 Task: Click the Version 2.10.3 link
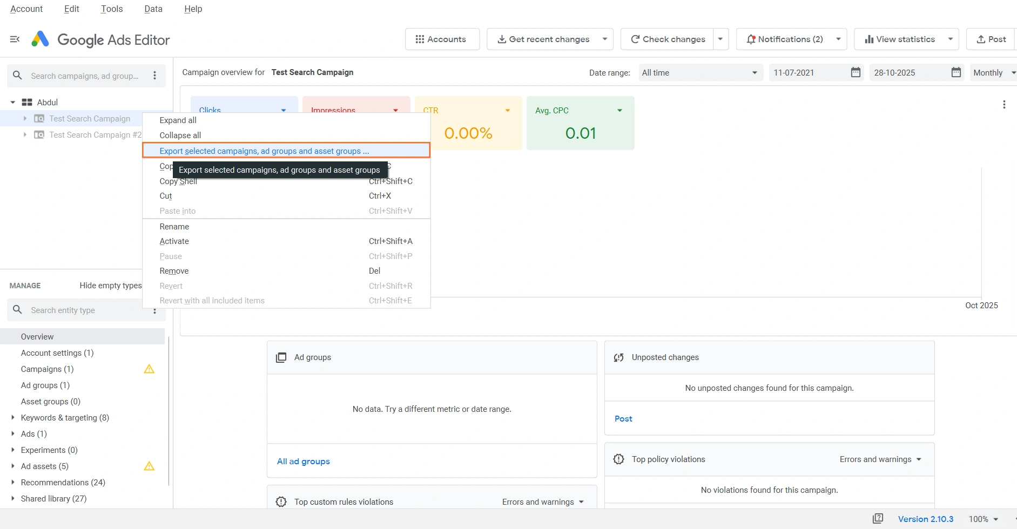click(x=926, y=519)
